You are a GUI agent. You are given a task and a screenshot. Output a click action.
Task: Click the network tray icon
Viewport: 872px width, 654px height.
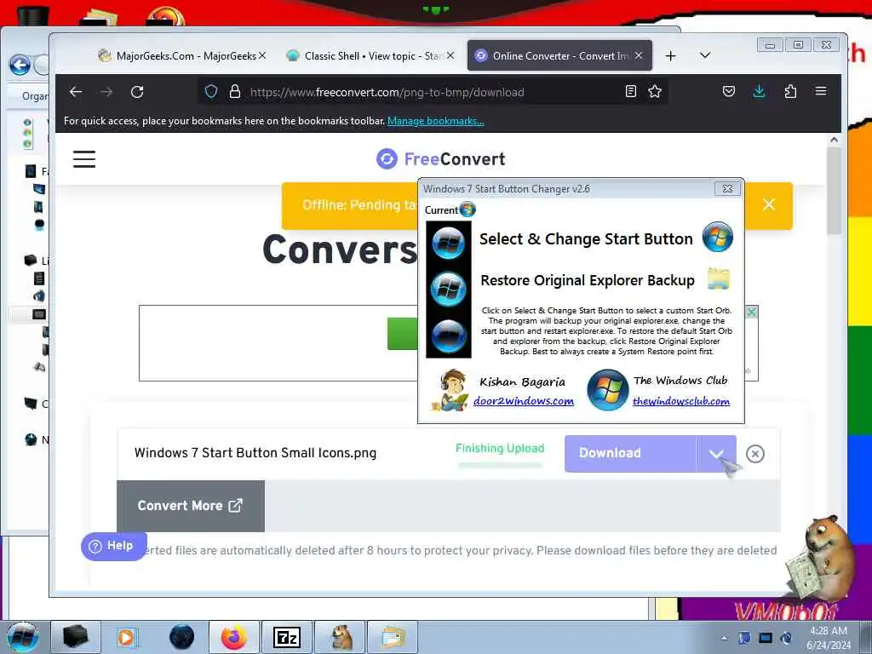766,638
